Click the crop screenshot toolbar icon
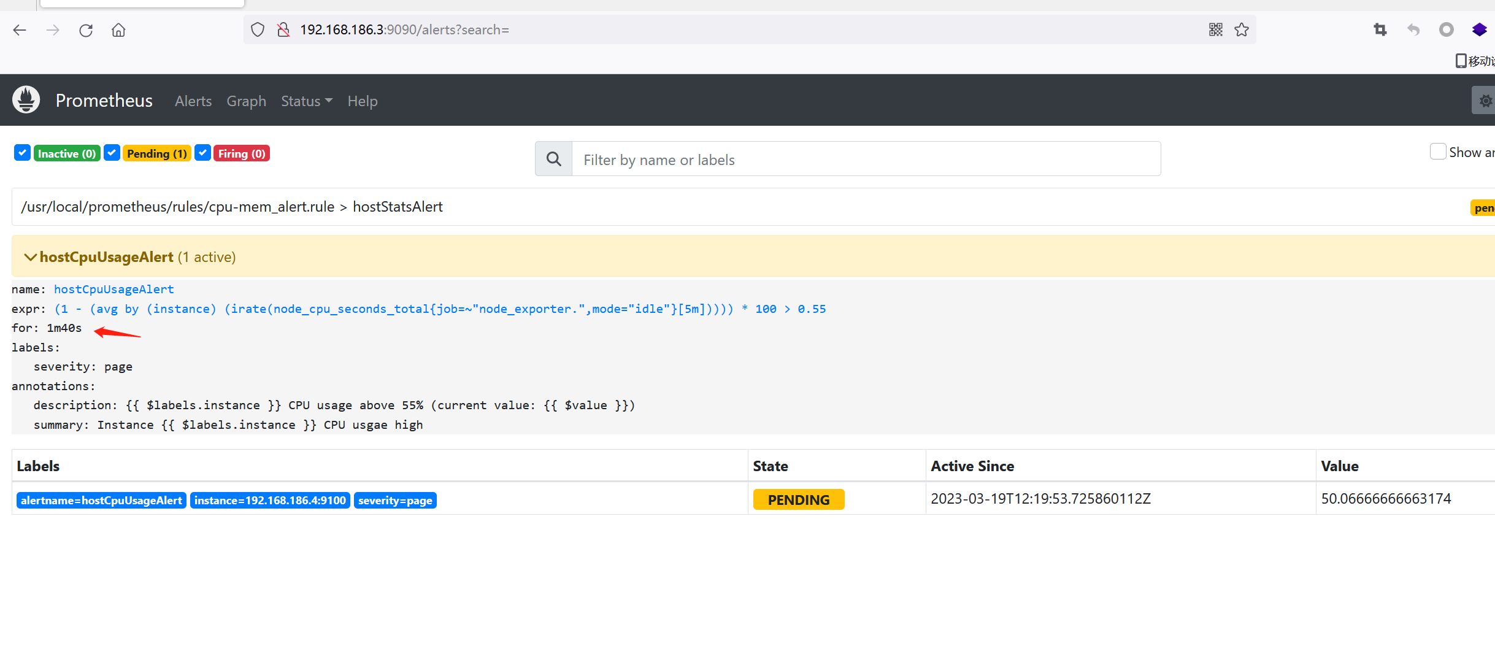 pos(1380,29)
